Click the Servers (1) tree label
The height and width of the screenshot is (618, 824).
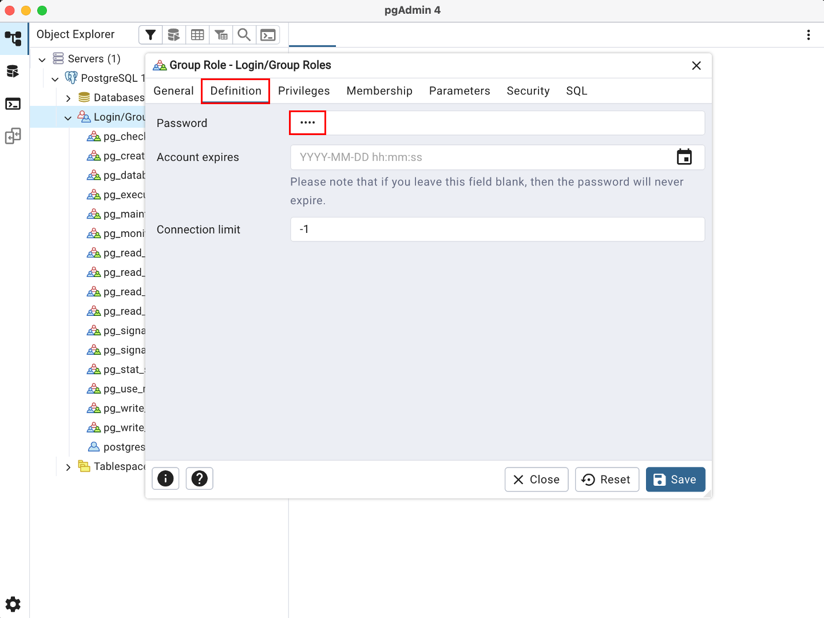(94, 58)
